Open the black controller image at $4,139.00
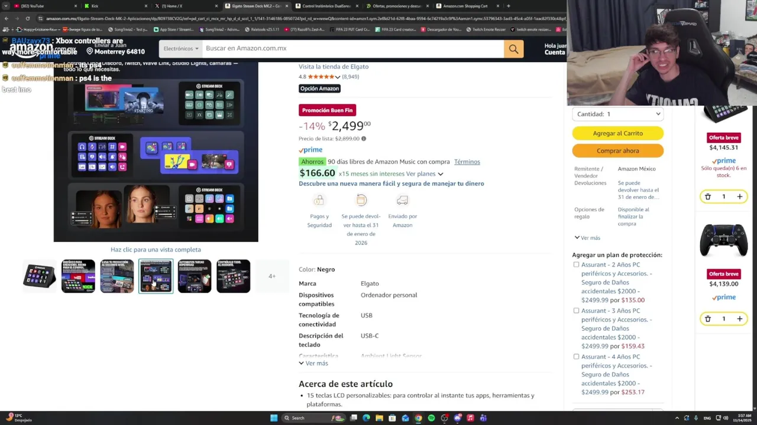757x425 pixels. click(724, 240)
